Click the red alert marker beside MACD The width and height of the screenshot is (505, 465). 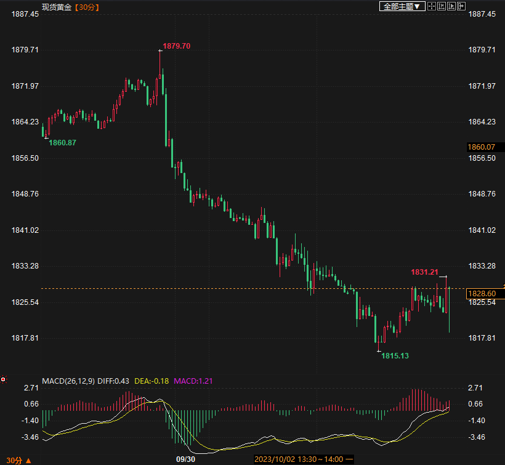click(x=3, y=379)
